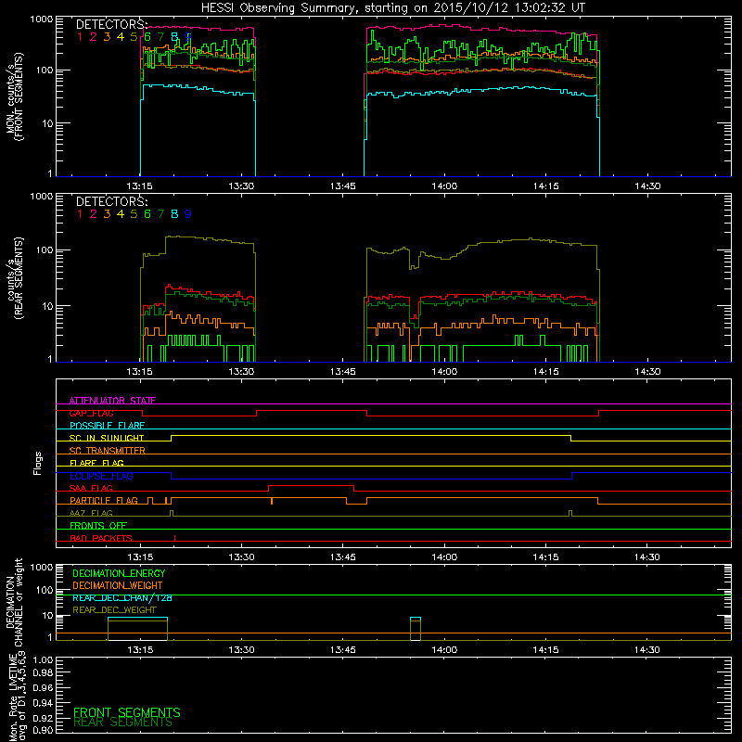
Task: Click 14:00 tick under front segments plot
Action: (x=444, y=186)
